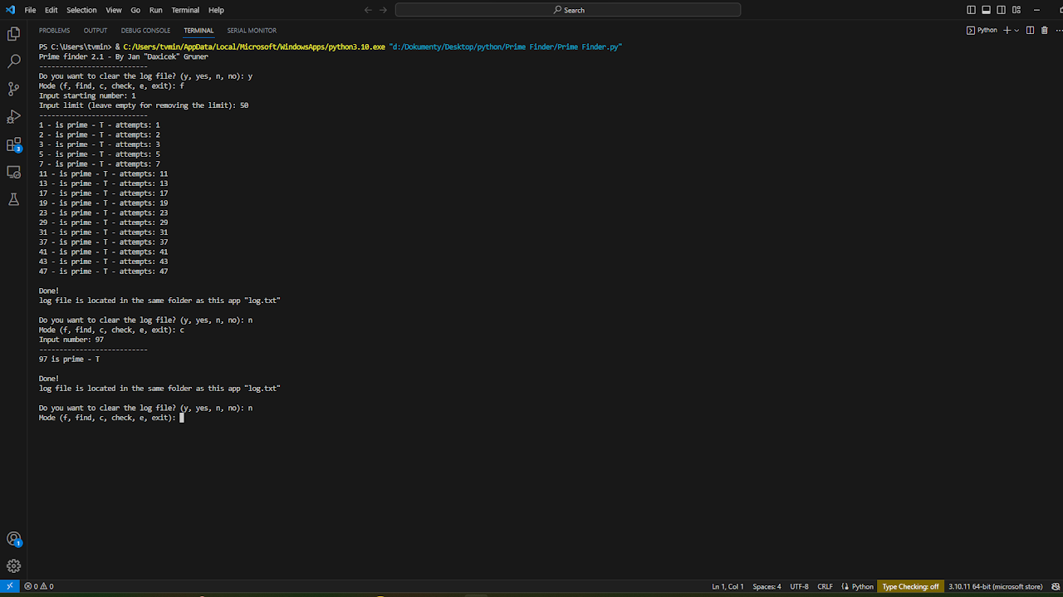This screenshot has width=1063, height=597.
Task: Toggle Type Checking off in status bar
Action: [x=910, y=586]
